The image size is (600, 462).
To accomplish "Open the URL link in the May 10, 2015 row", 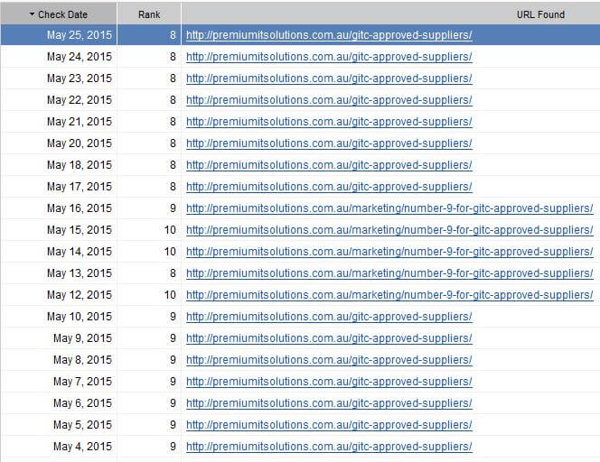I will click(x=329, y=317).
